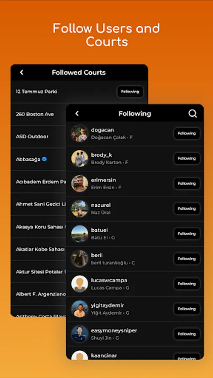Go back from Followed Courts screen
Image resolution: width=213 pixels, height=378 pixels.
[21, 72]
